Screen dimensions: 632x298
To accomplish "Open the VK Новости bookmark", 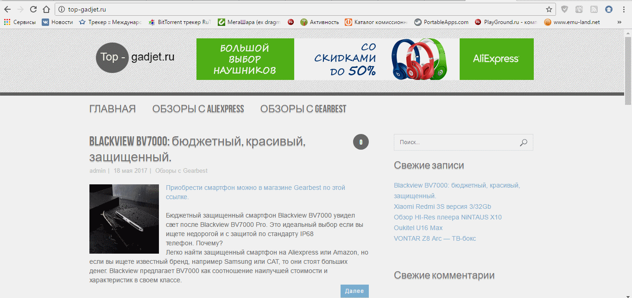I will pos(57,22).
